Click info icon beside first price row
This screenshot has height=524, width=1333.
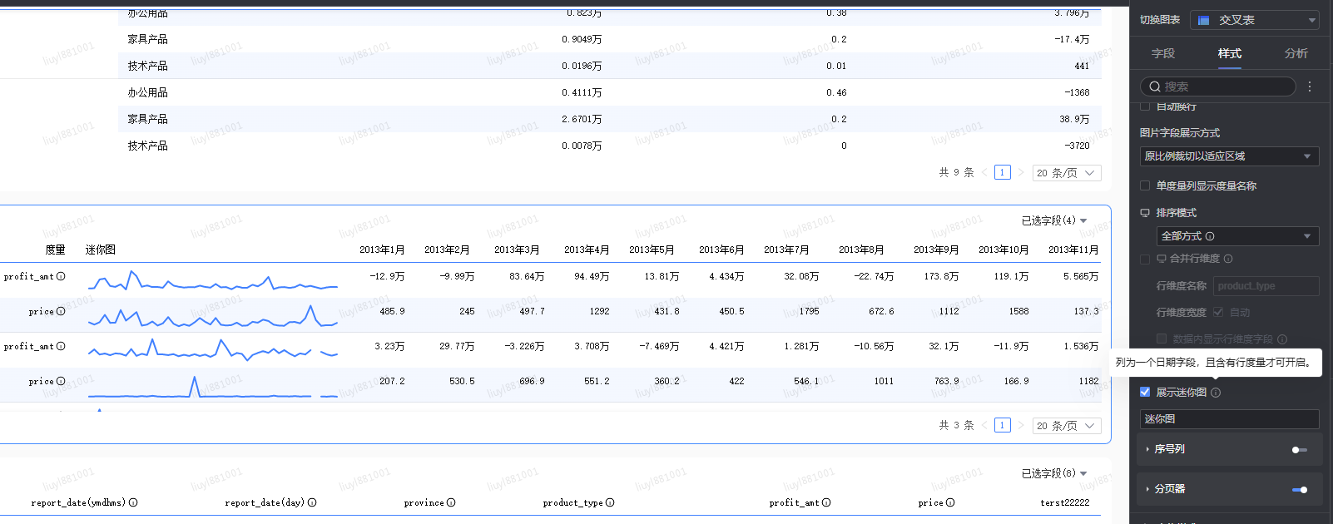coord(61,311)
